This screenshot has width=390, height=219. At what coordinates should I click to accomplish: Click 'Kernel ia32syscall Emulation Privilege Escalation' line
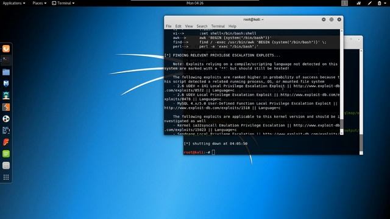[x=256, y=125]
